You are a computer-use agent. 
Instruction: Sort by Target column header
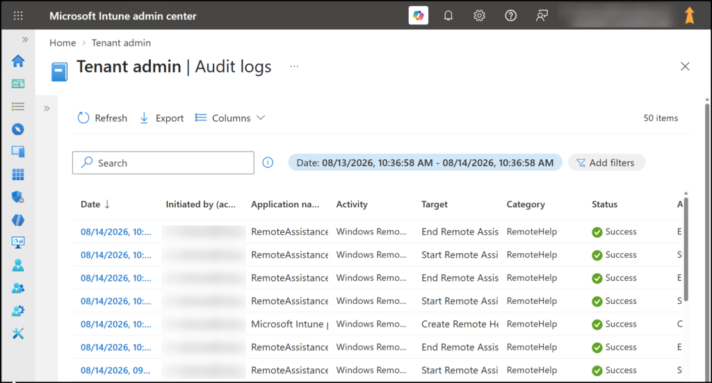point(435,204)
